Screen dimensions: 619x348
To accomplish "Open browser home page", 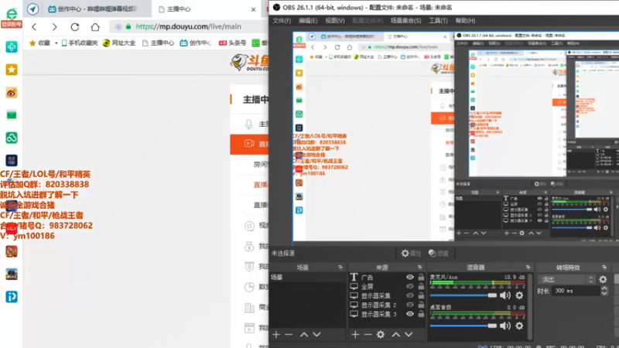I will tap(95, 27).
